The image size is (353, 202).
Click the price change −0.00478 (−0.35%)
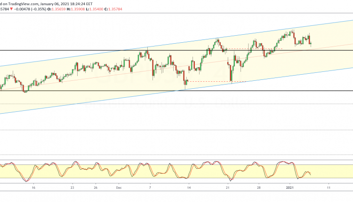[30, 9]
